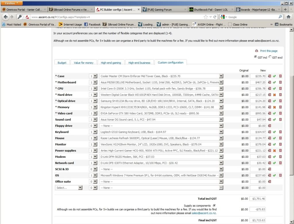Image resolution: width=294 pixels, height=224 pixels.
Task: Click the pink page icon in OS row
Action: click(x=280, y=175)
